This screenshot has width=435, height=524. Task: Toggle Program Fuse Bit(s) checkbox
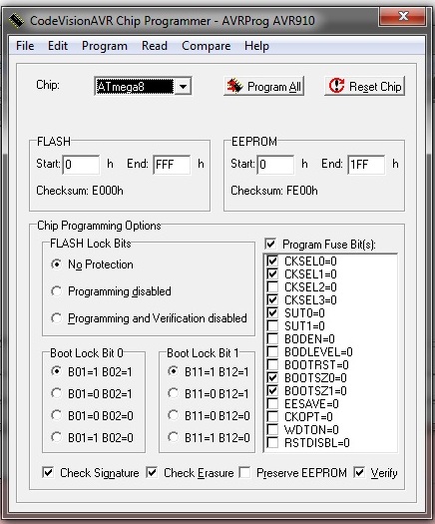(270, 244)
